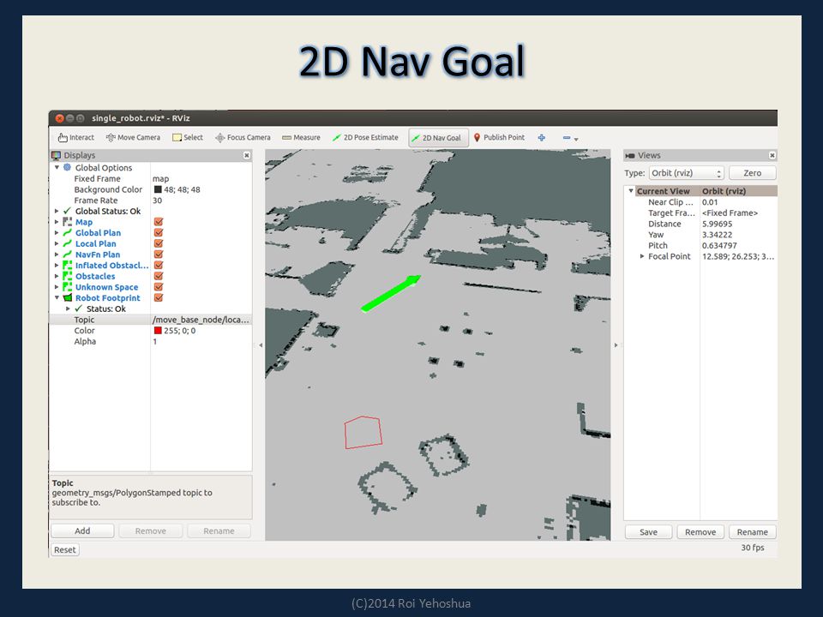Open the toolbar options dropdown arrow
823x617 pixels.
coord(576,139)
